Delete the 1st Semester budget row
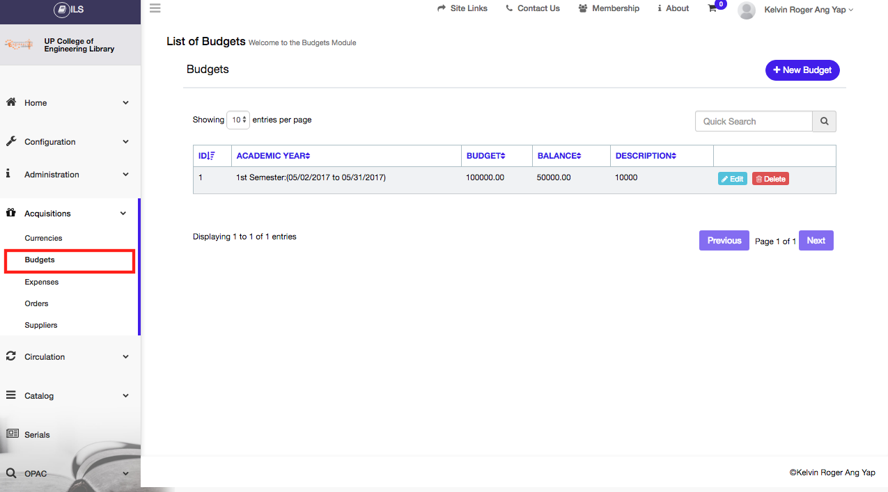 click(770, 179)
